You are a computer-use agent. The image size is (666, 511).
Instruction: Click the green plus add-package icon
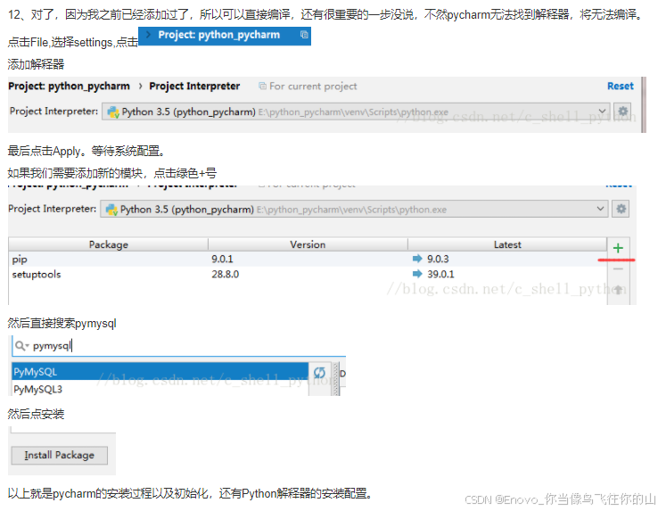point(618,248)
